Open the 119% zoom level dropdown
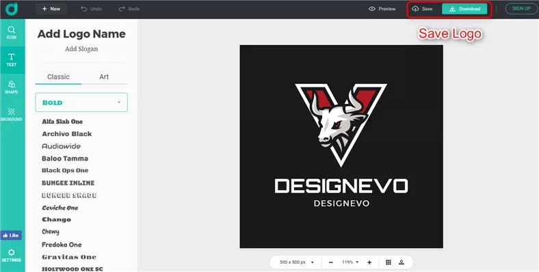This screenshot has width=539, height=272. coord(350,262)
